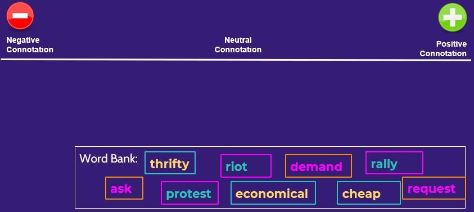This screenshot has width=474, height=212.
Task: Choose the 'rally' word tile
Action: point(394,163)
